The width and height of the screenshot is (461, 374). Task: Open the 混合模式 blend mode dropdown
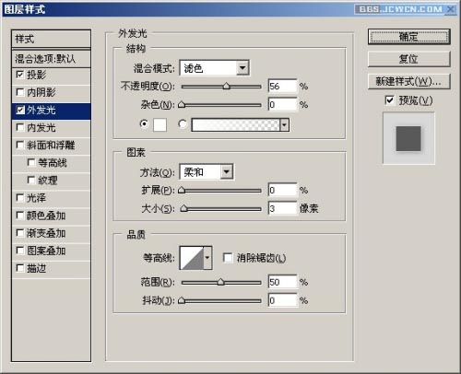[214, 68]
